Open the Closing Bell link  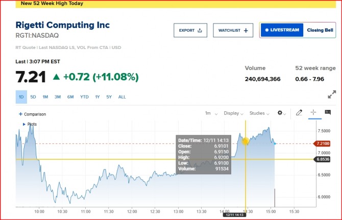319,30
